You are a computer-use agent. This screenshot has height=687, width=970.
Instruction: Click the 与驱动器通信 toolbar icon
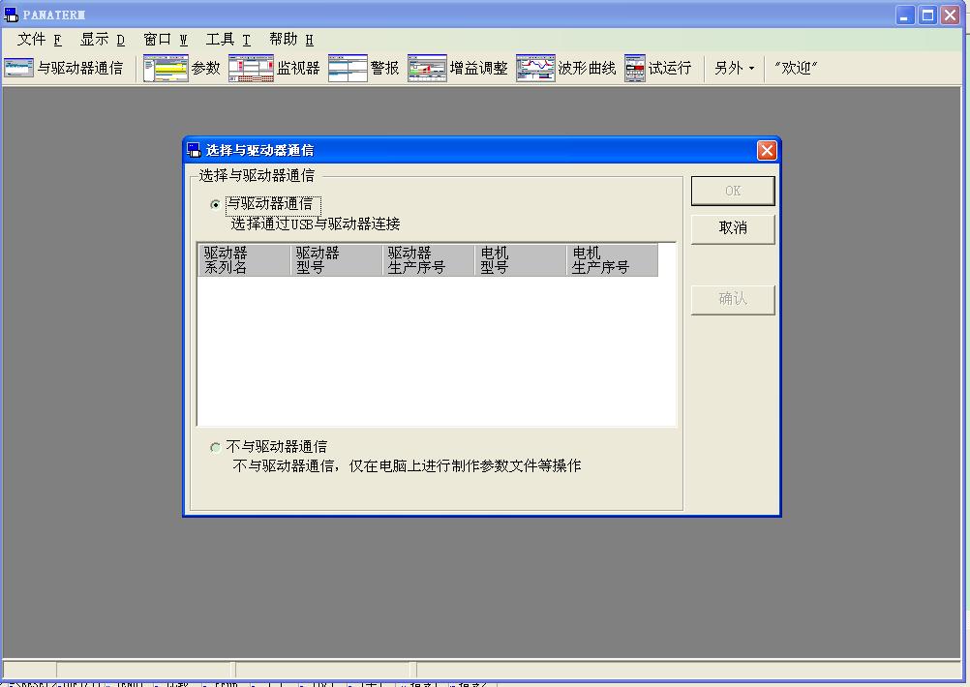[x=18, y=68]
